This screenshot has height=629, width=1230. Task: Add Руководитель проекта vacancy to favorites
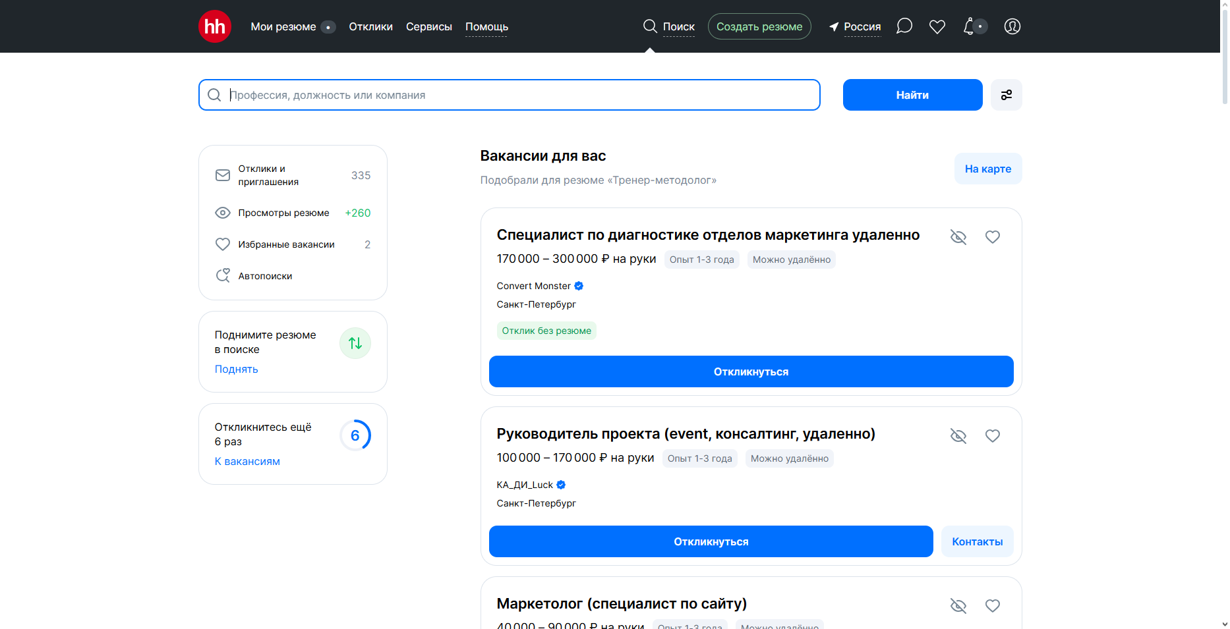(992, 436)
